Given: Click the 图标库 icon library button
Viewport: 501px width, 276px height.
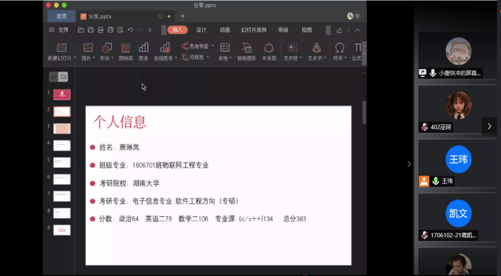Looking at the screenshot, I should (126, 51).
